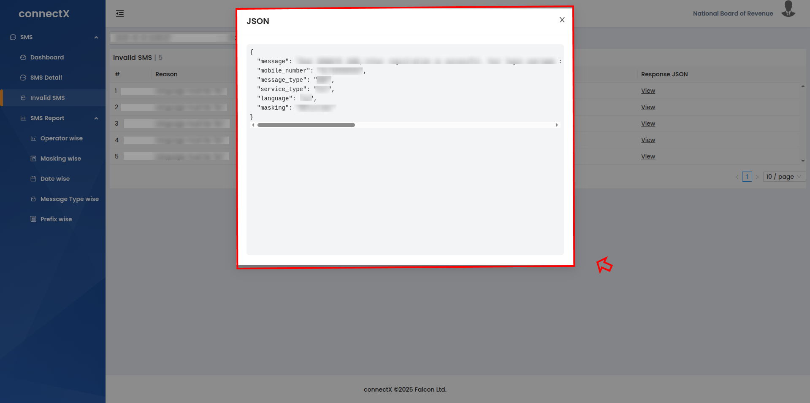This screenshot has width=810, height=403.
Task: Click the Dashboard icon in sidebar
Action: [x=23, y=57]
